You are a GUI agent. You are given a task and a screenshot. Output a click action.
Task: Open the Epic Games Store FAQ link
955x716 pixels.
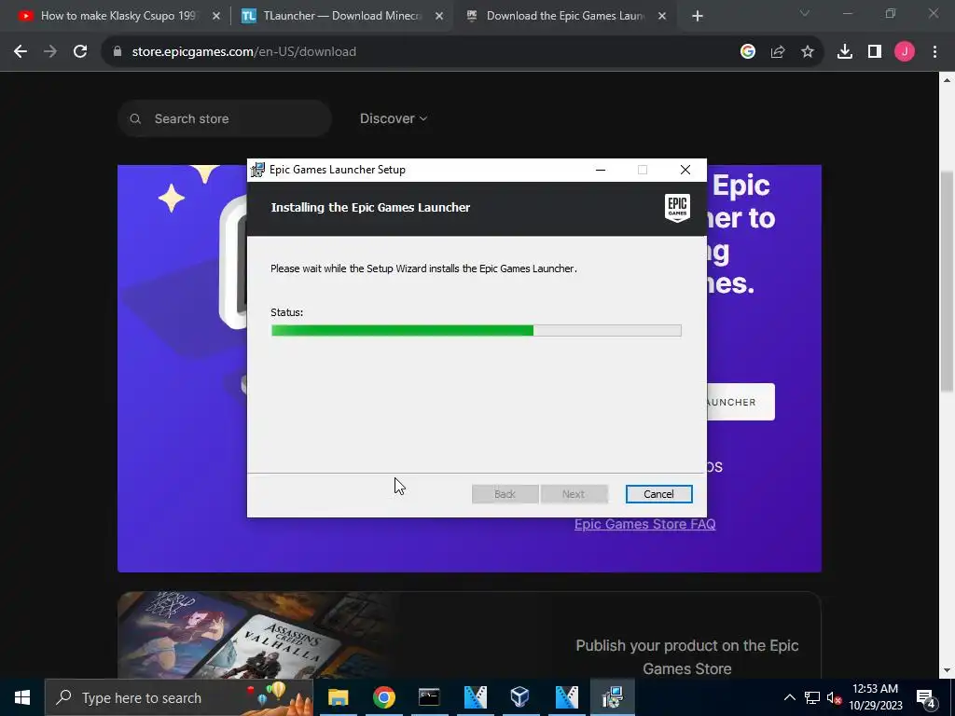[645, 524]
